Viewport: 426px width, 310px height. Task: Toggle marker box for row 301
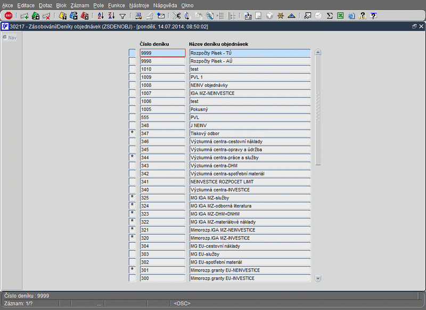(132, 270)
